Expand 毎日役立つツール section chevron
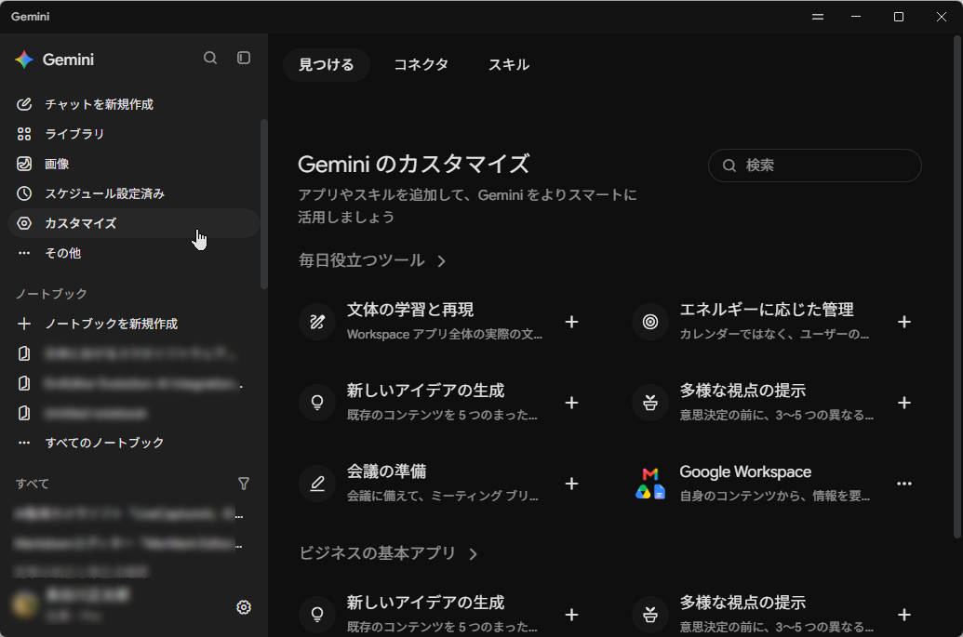Image resolution: width=963 pixels, height=637 pixels. pyautogui.click(x=442, y=261)
